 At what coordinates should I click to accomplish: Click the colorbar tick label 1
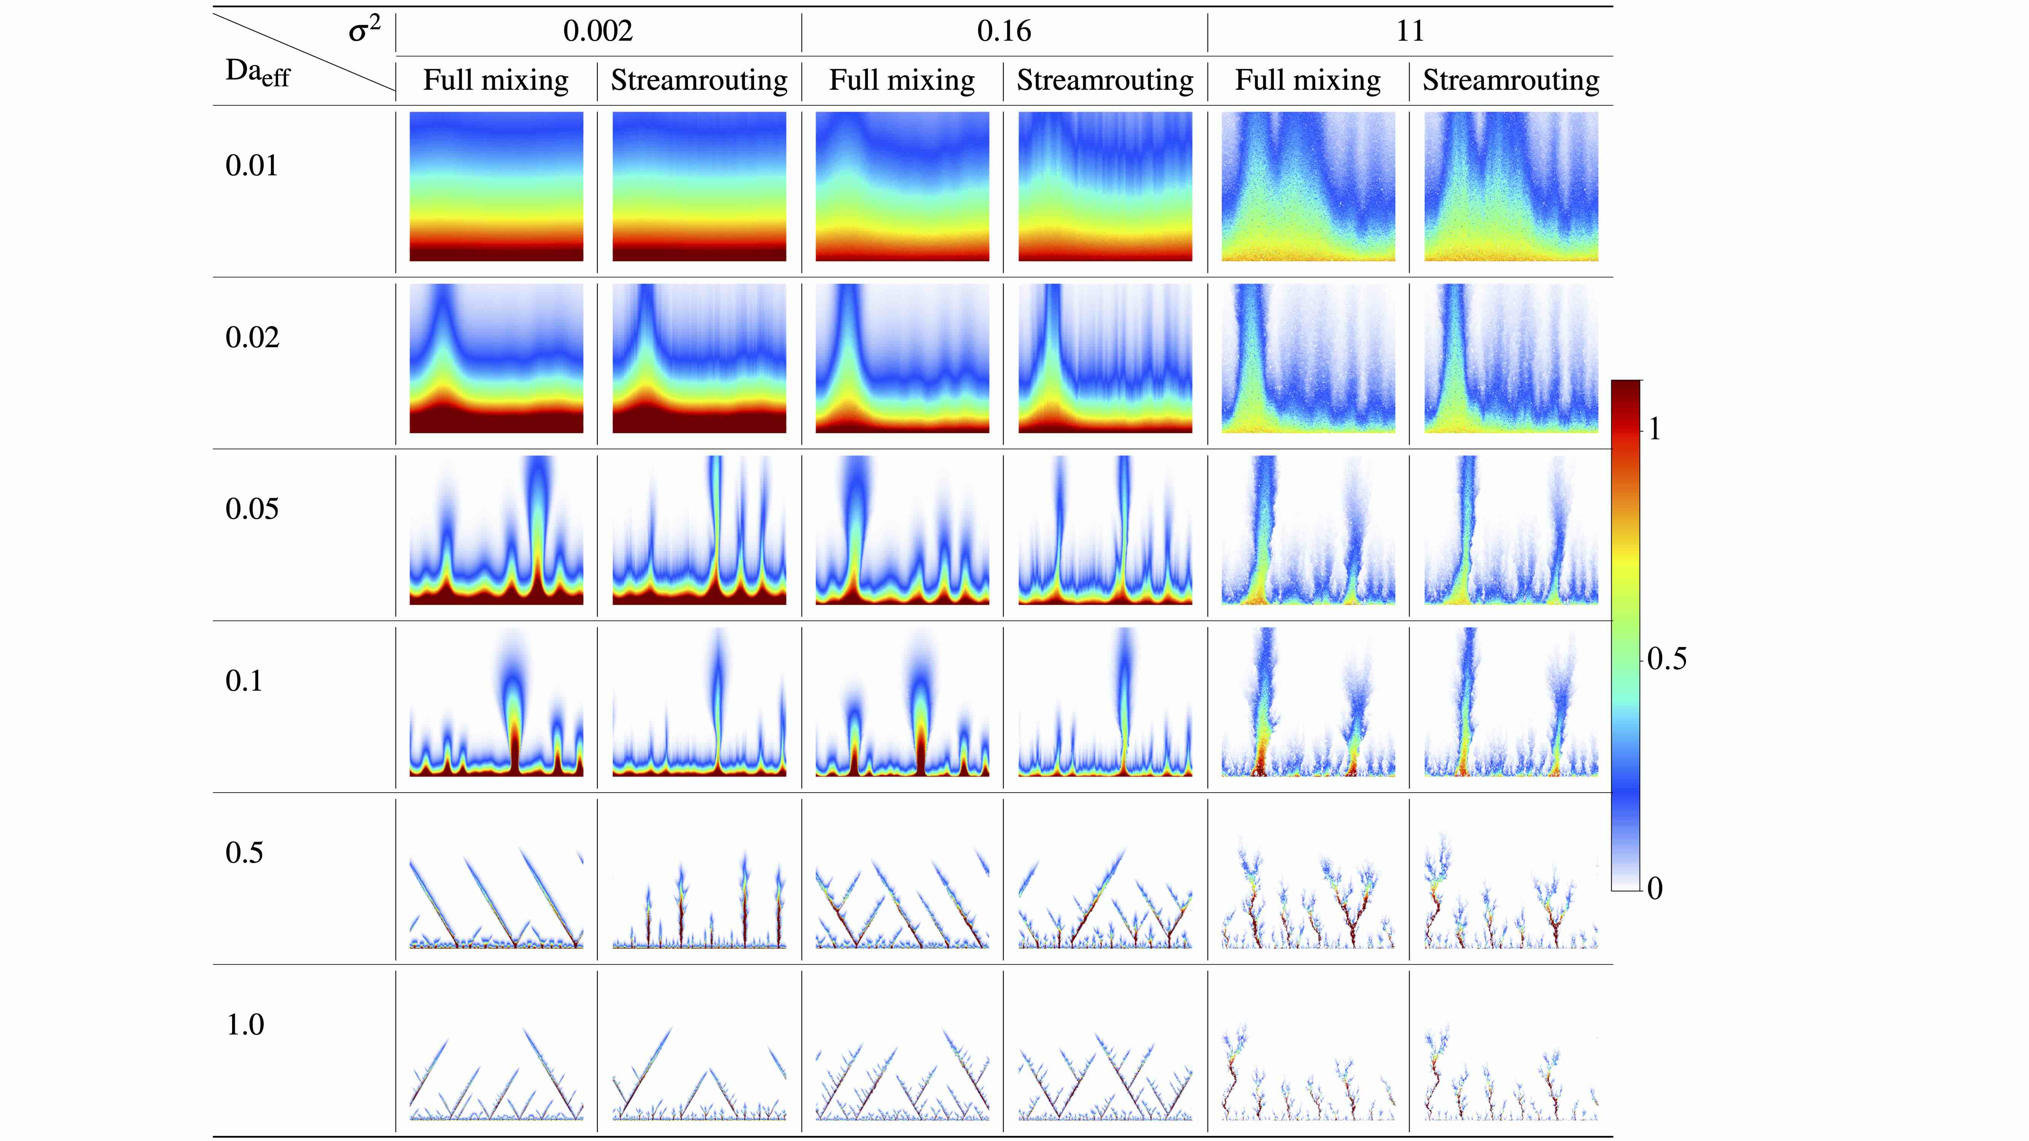1655,429
